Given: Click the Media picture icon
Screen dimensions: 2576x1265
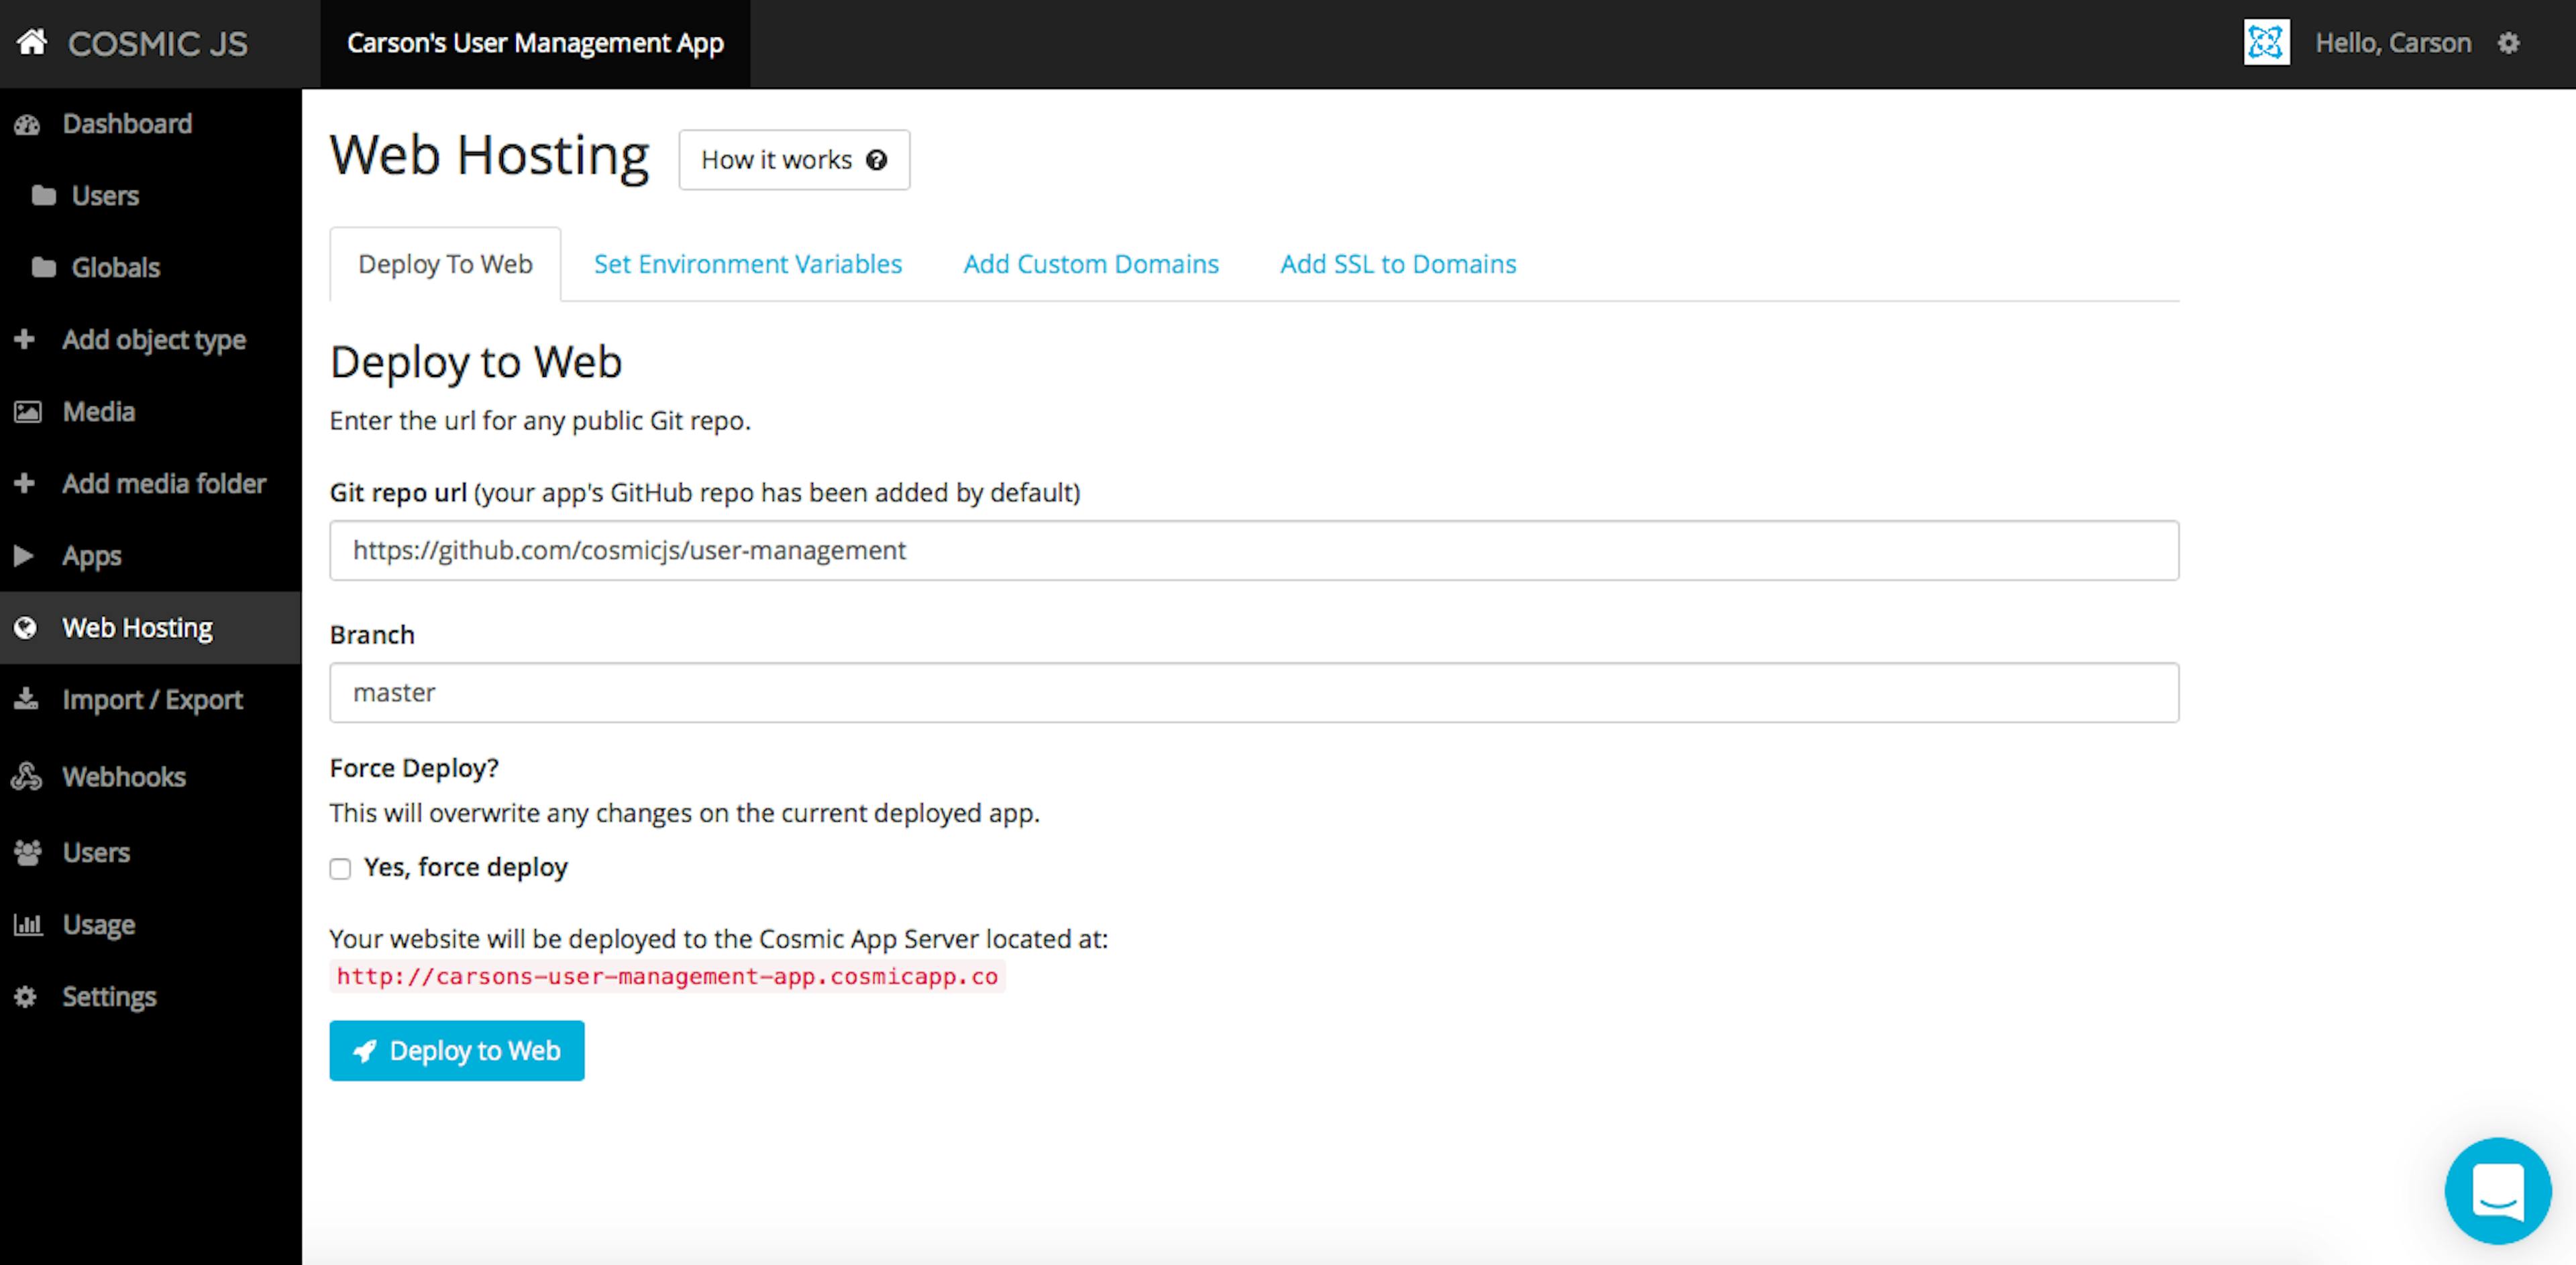Looking at the screenshot, I should pos(27,411).
